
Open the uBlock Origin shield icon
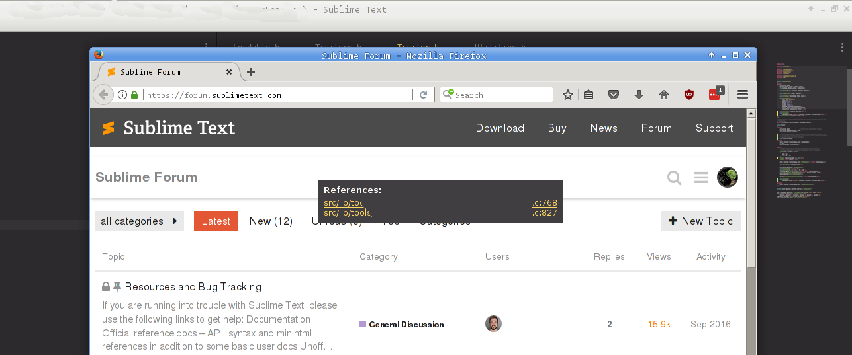(x=689, y=95)
